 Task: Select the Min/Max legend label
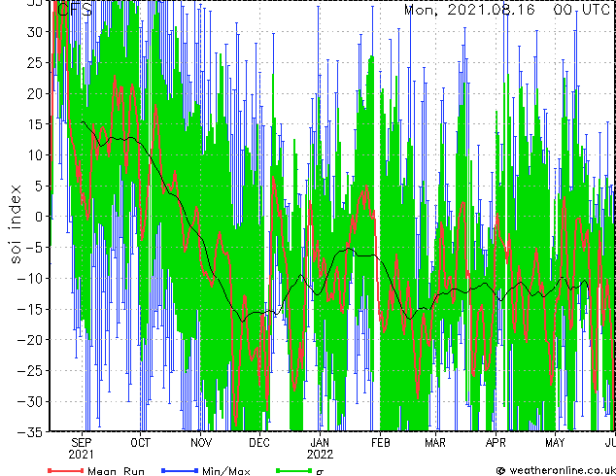[x=226, y=470]
